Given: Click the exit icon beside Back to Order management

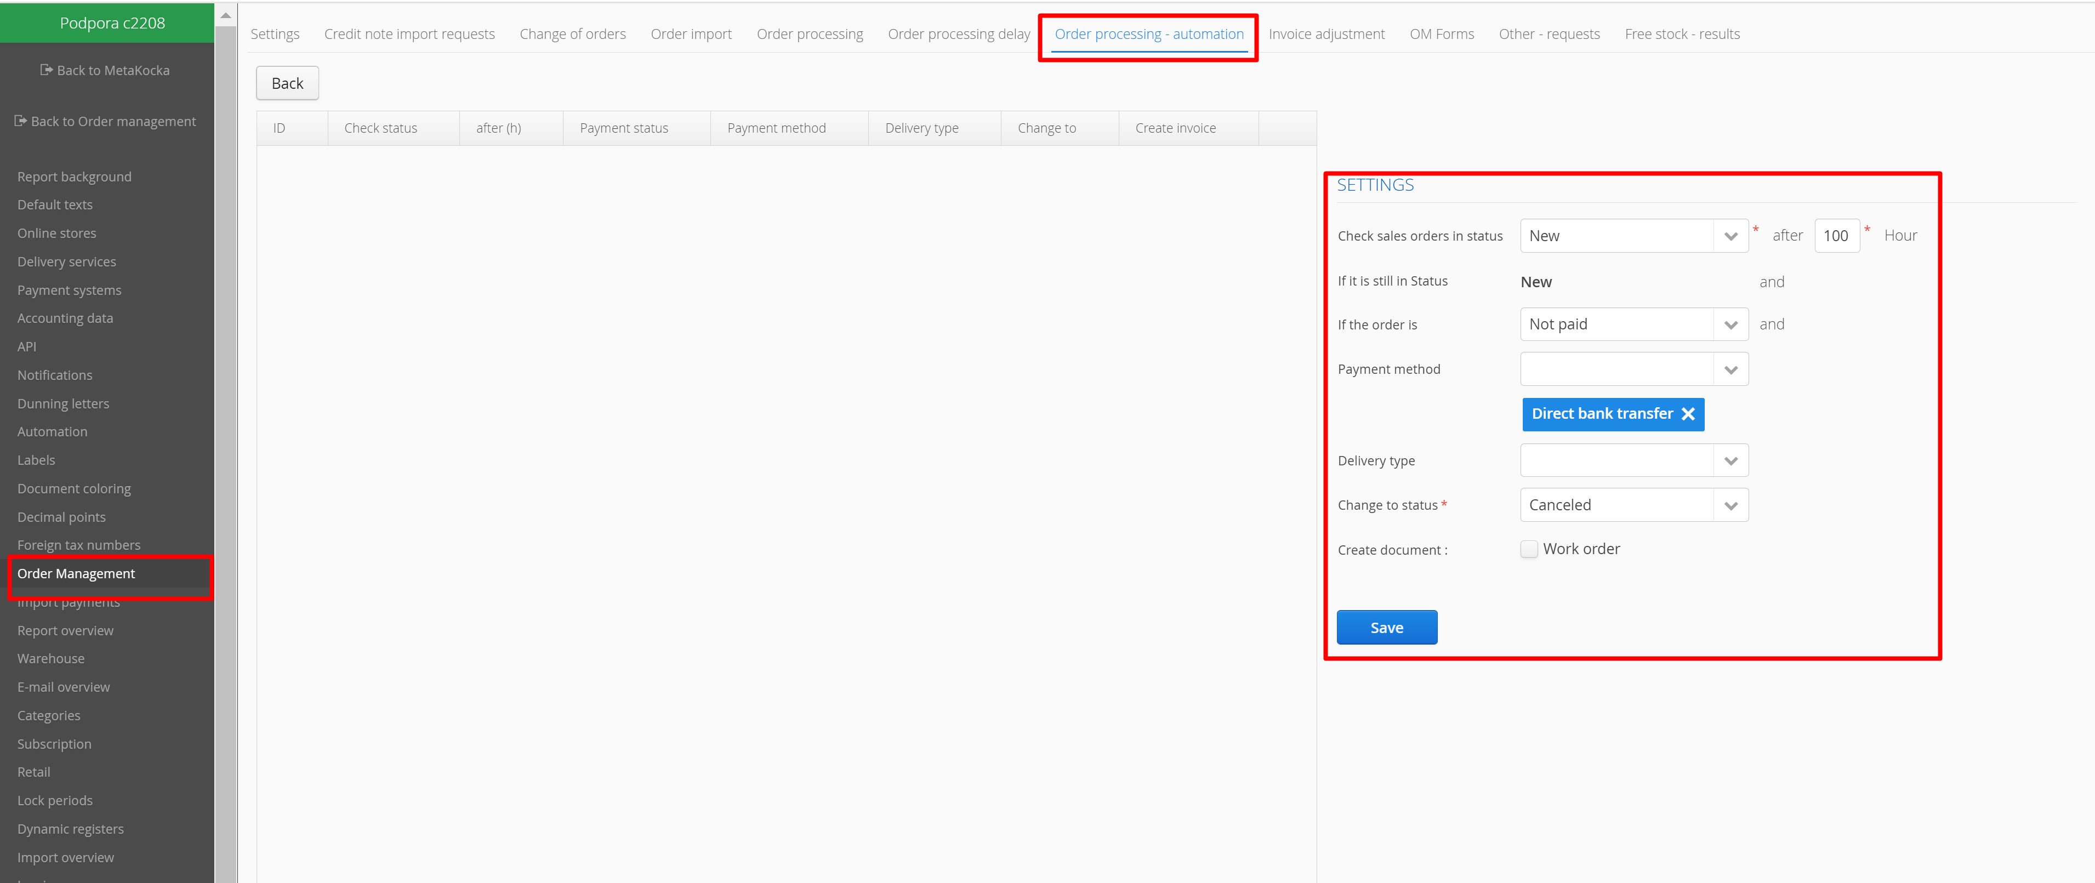Looking at the screenshot, I should coord(20,121).
